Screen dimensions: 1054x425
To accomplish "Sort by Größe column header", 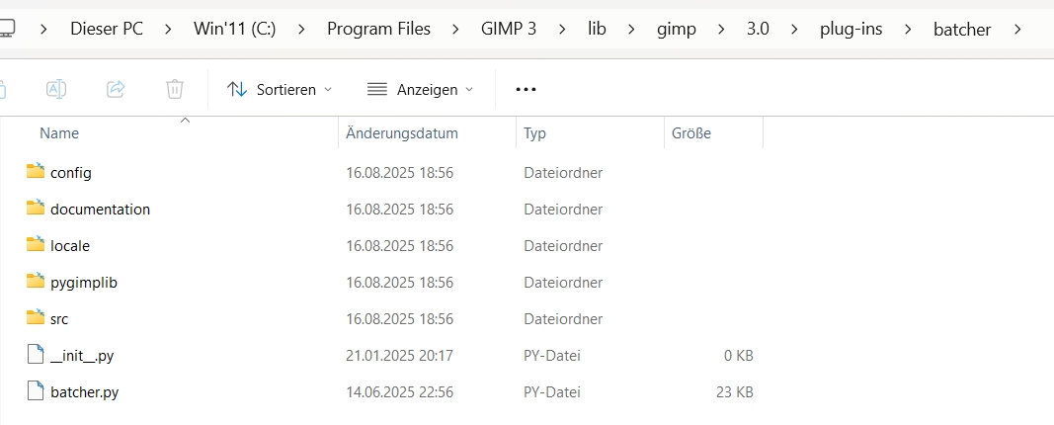I will click(691, 133).
